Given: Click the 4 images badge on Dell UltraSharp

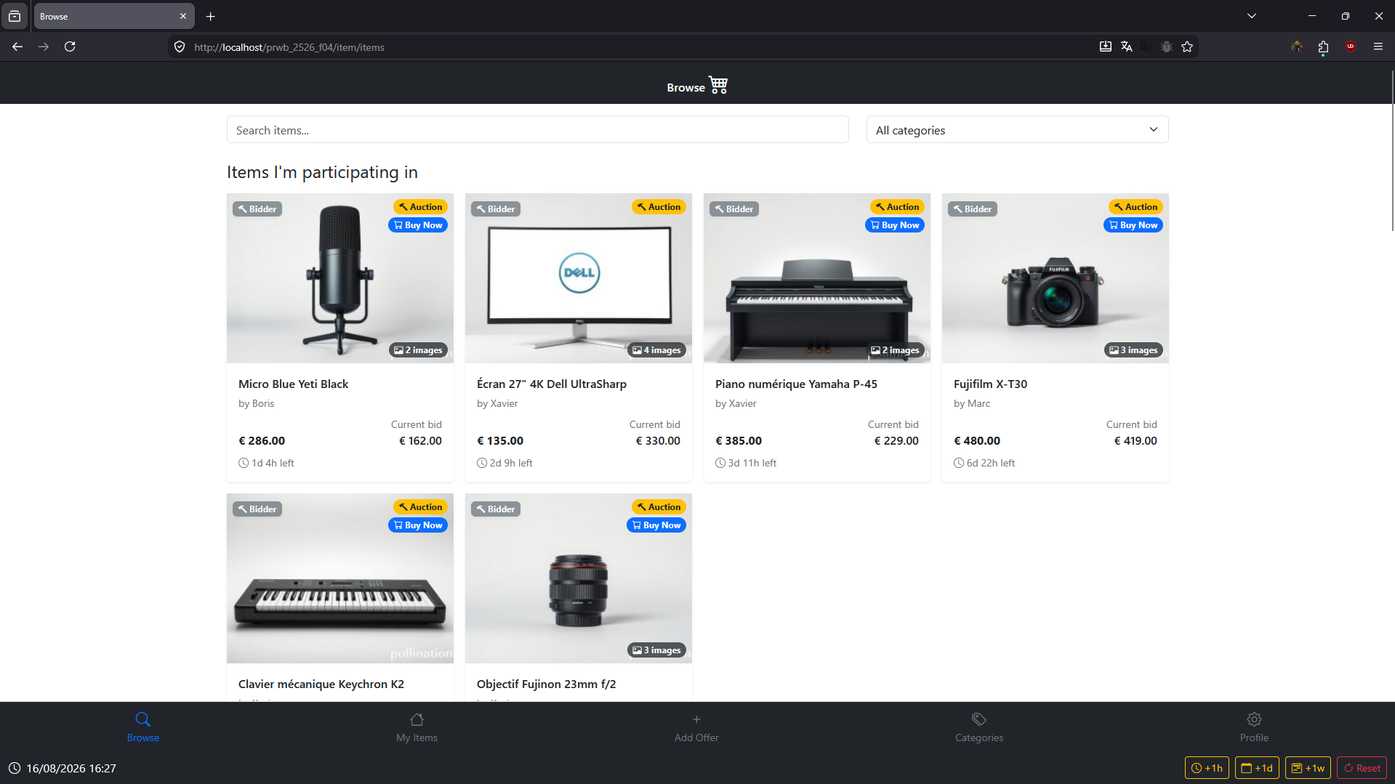Looking at the screenshot, I should pyautogui.click(x=656, y=350).
